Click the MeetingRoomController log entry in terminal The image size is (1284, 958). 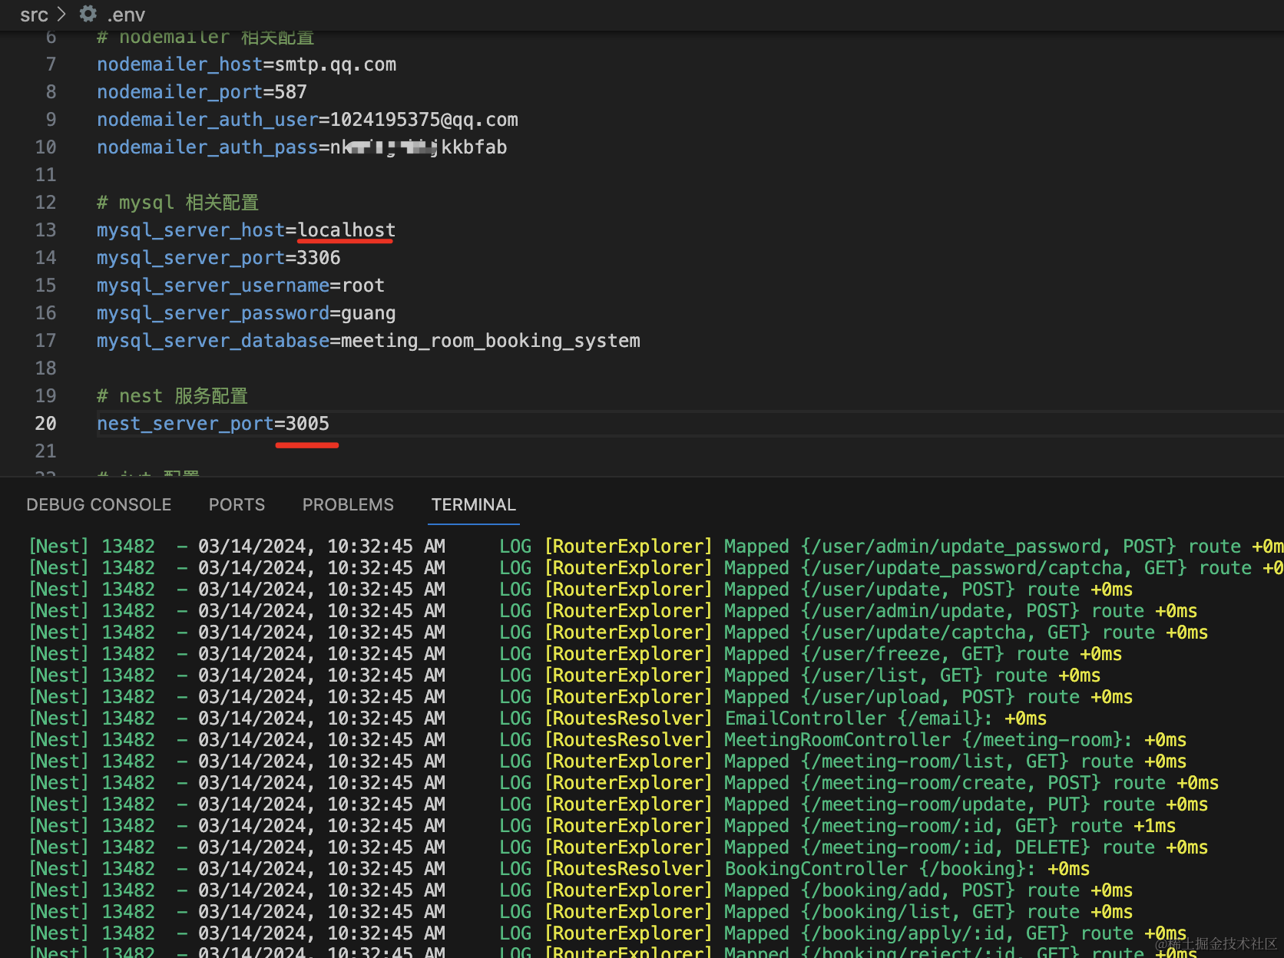click(837, 740)
